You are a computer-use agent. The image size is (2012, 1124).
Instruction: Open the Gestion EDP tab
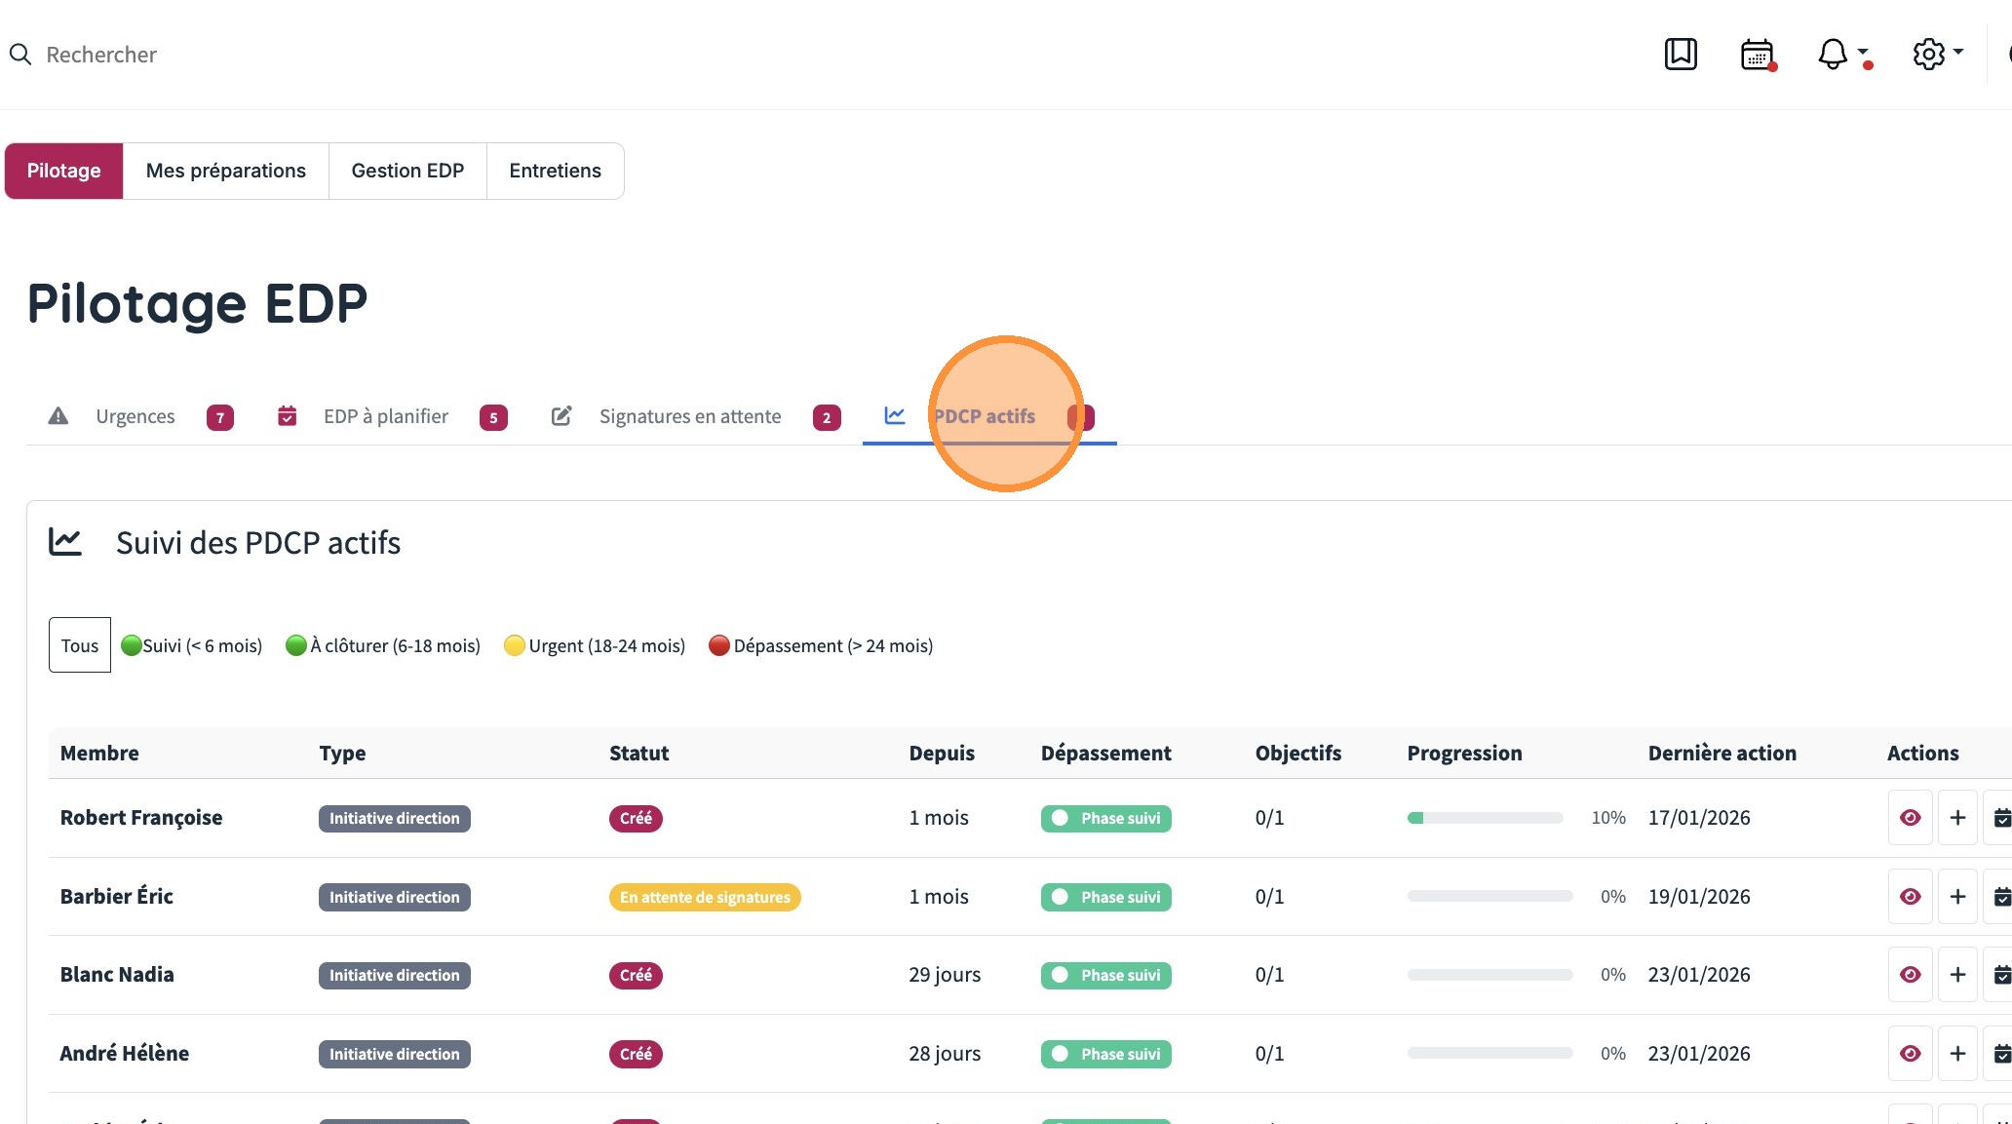pos(407,171)
